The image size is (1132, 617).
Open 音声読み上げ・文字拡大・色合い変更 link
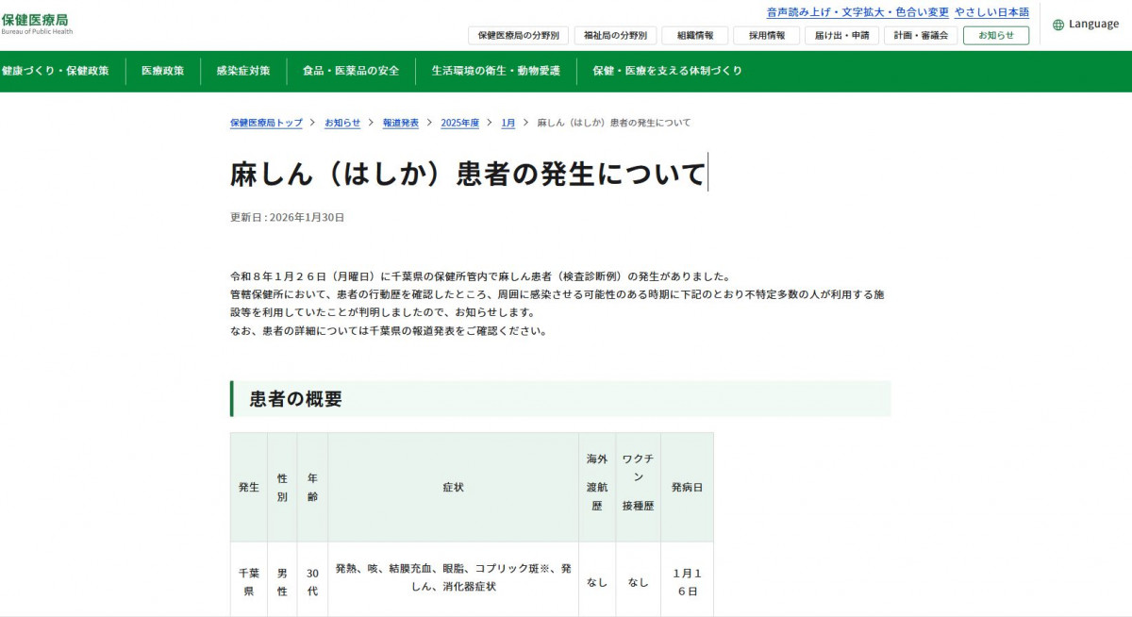857,12
